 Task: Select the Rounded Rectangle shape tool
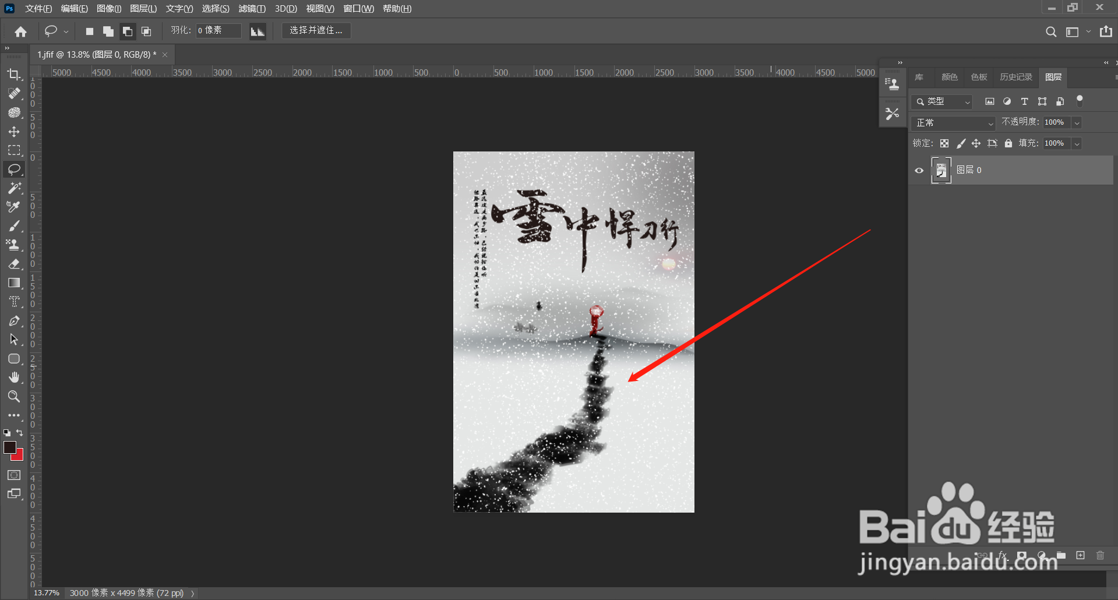14,358
